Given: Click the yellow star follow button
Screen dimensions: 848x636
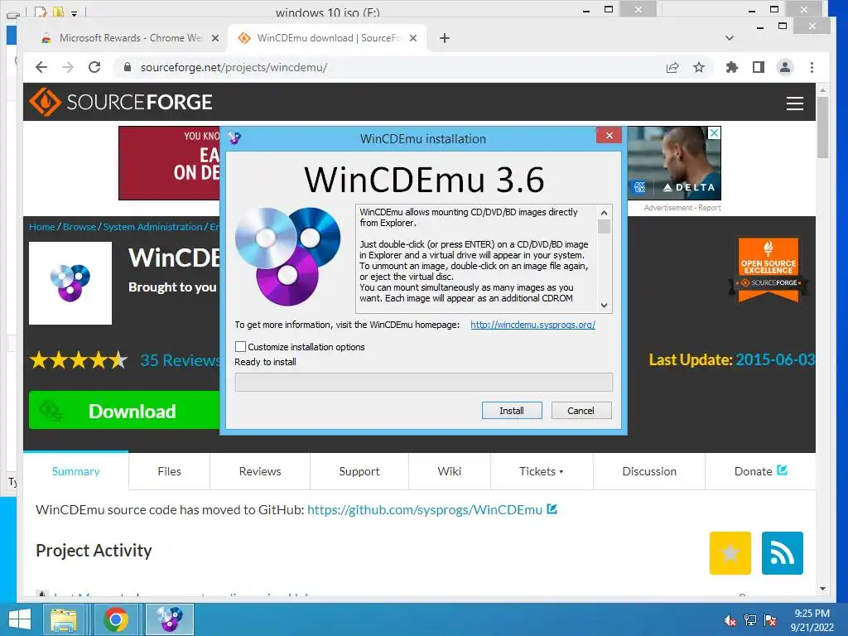Looking at the screenshot, I should coord(730,552).
